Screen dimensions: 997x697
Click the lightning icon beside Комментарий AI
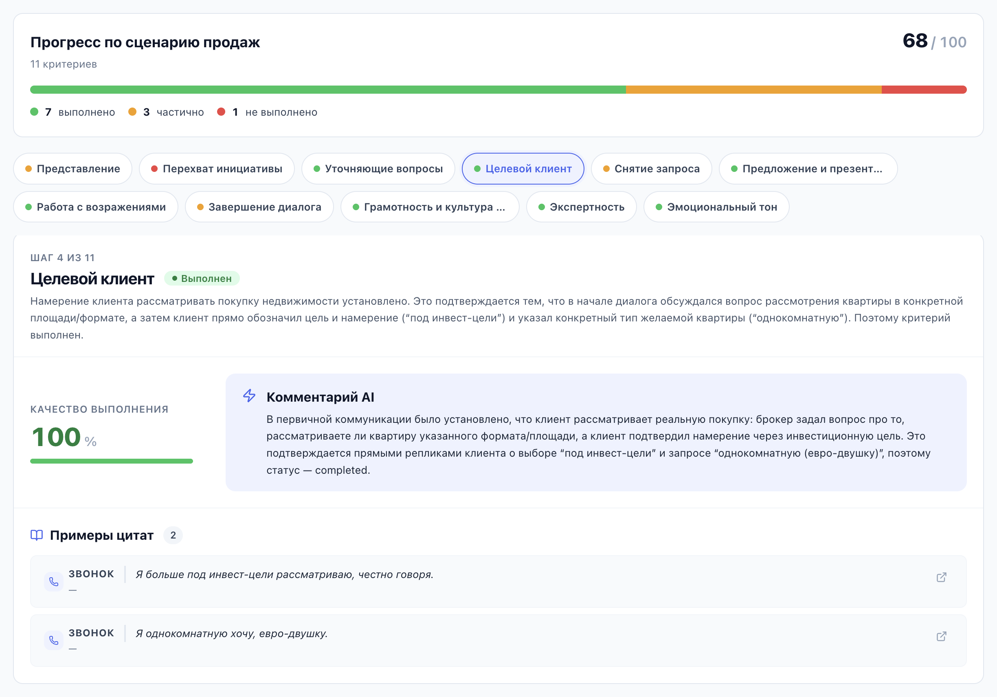click(x=249, y=396)
